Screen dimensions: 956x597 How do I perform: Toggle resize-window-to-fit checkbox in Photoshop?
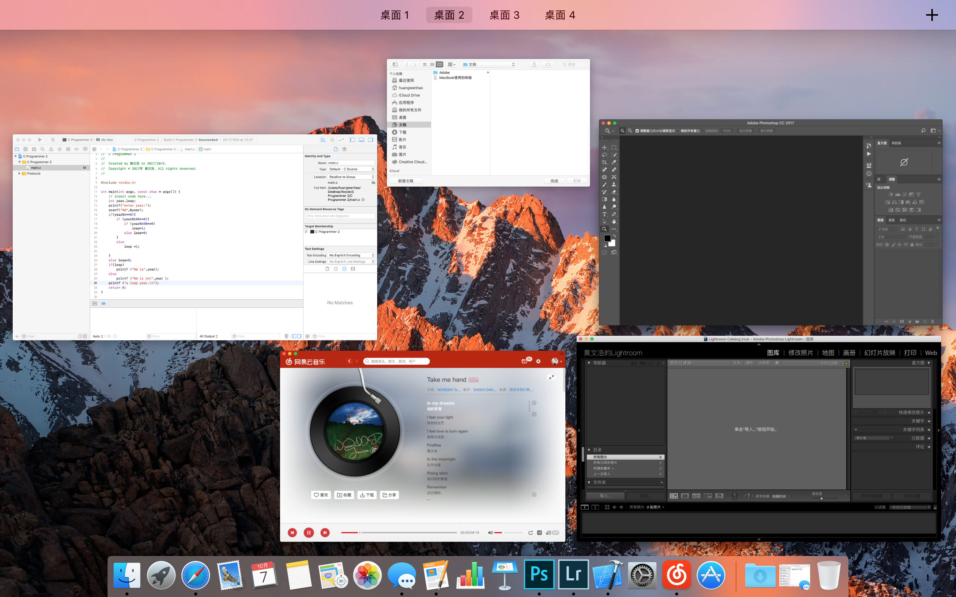637,131
